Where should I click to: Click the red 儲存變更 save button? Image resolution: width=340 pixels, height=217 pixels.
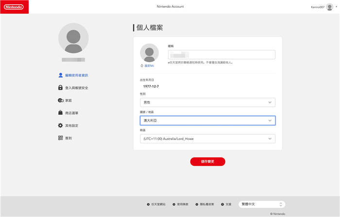pos(208,162)
